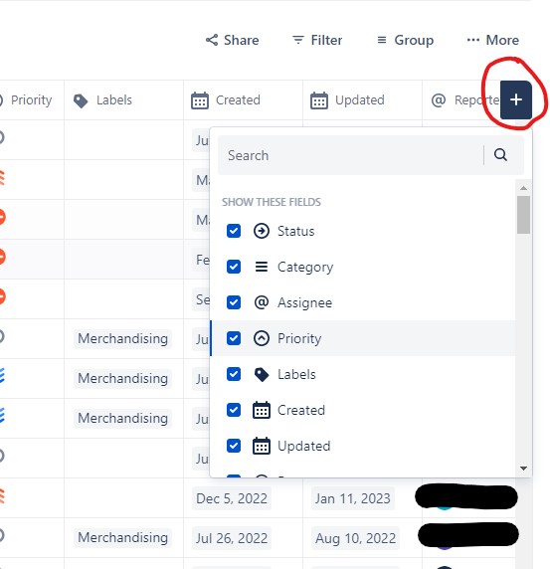
Task: Select the Category field label text
Action: (305, 267)
